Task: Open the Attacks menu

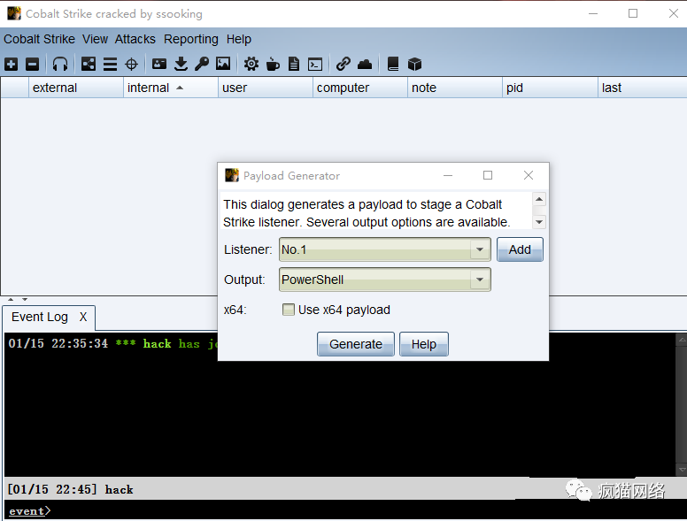Action: (x=135, y=40)
